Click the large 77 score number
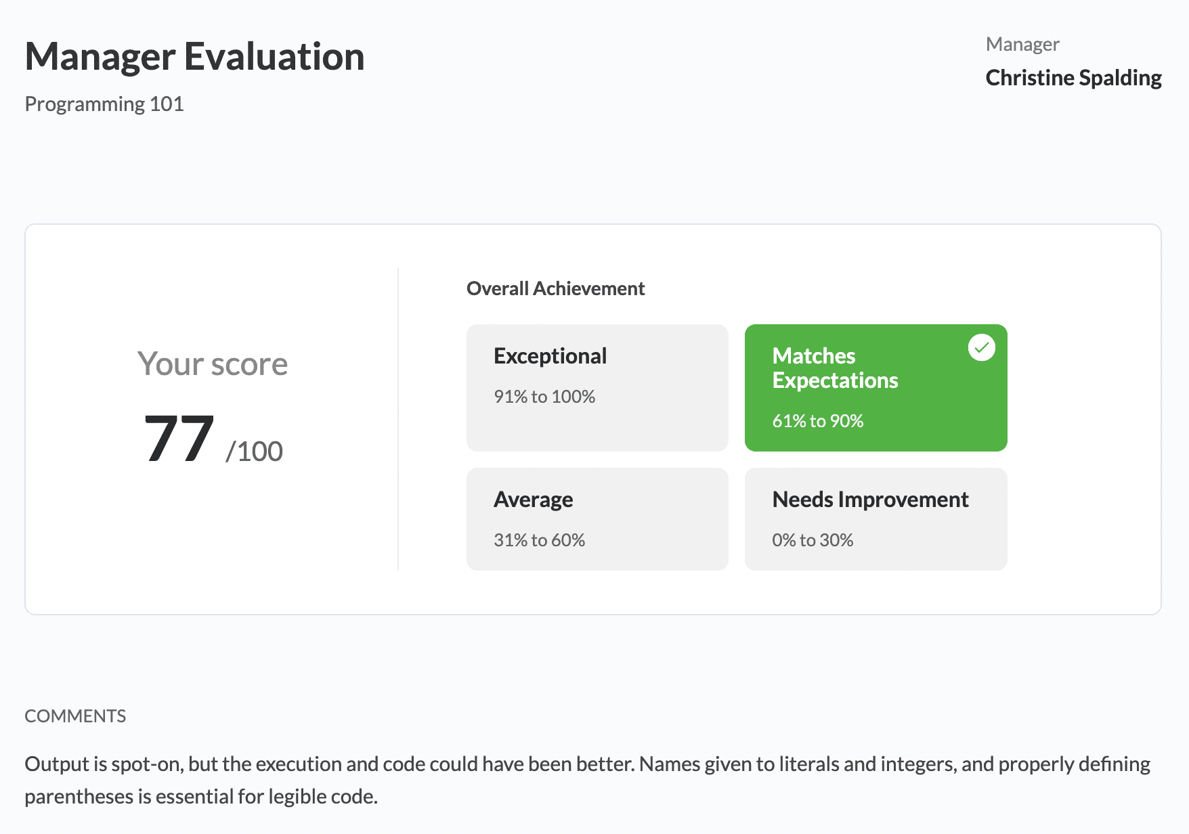1189x834 pixels. pos(179,439)
